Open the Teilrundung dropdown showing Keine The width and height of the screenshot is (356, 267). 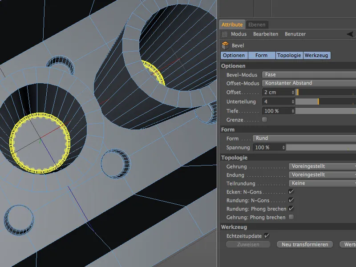[x=322, y=183]
